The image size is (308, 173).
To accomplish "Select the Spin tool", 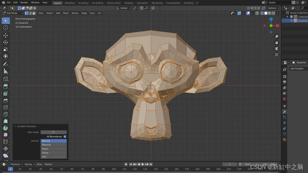I will click(x=6, y=128).
